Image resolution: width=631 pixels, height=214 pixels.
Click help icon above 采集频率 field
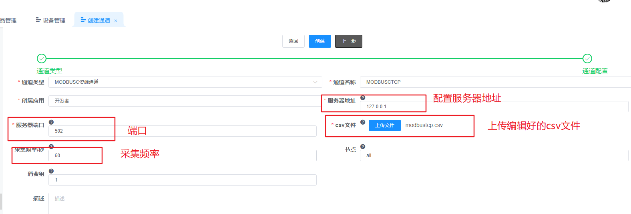(x=51, y=147)
